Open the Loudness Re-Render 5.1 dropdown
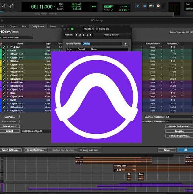This screenshot has width=193, height=194. pos(179,117)
